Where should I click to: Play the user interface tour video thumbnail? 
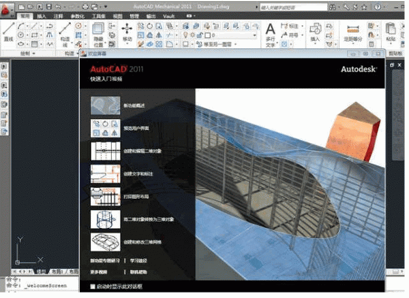pyautogui.click(x=106, y=128)
